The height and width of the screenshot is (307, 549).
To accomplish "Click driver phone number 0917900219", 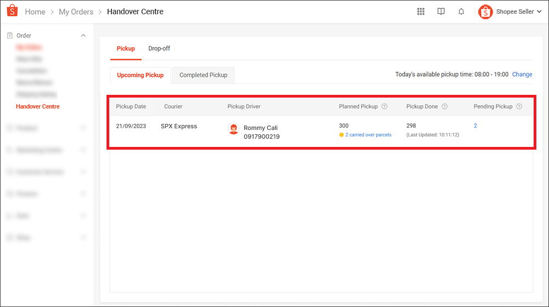I will [x=261, y=137].
